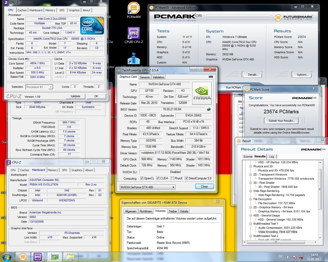Select the Video Encoding result row

pos(278,232)
